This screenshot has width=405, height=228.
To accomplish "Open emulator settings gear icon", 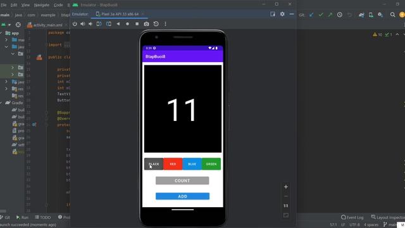I will [282, 14].
